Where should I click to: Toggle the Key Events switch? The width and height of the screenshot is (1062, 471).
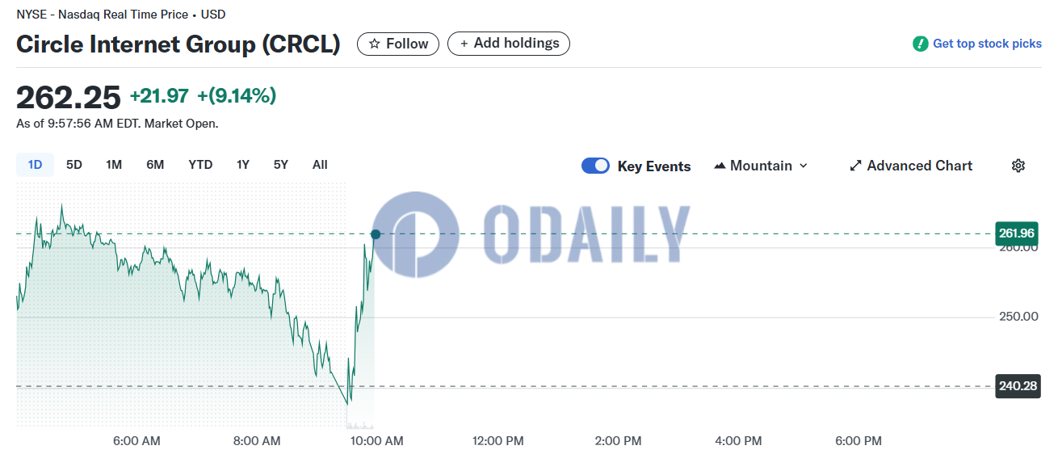(596, 166)
